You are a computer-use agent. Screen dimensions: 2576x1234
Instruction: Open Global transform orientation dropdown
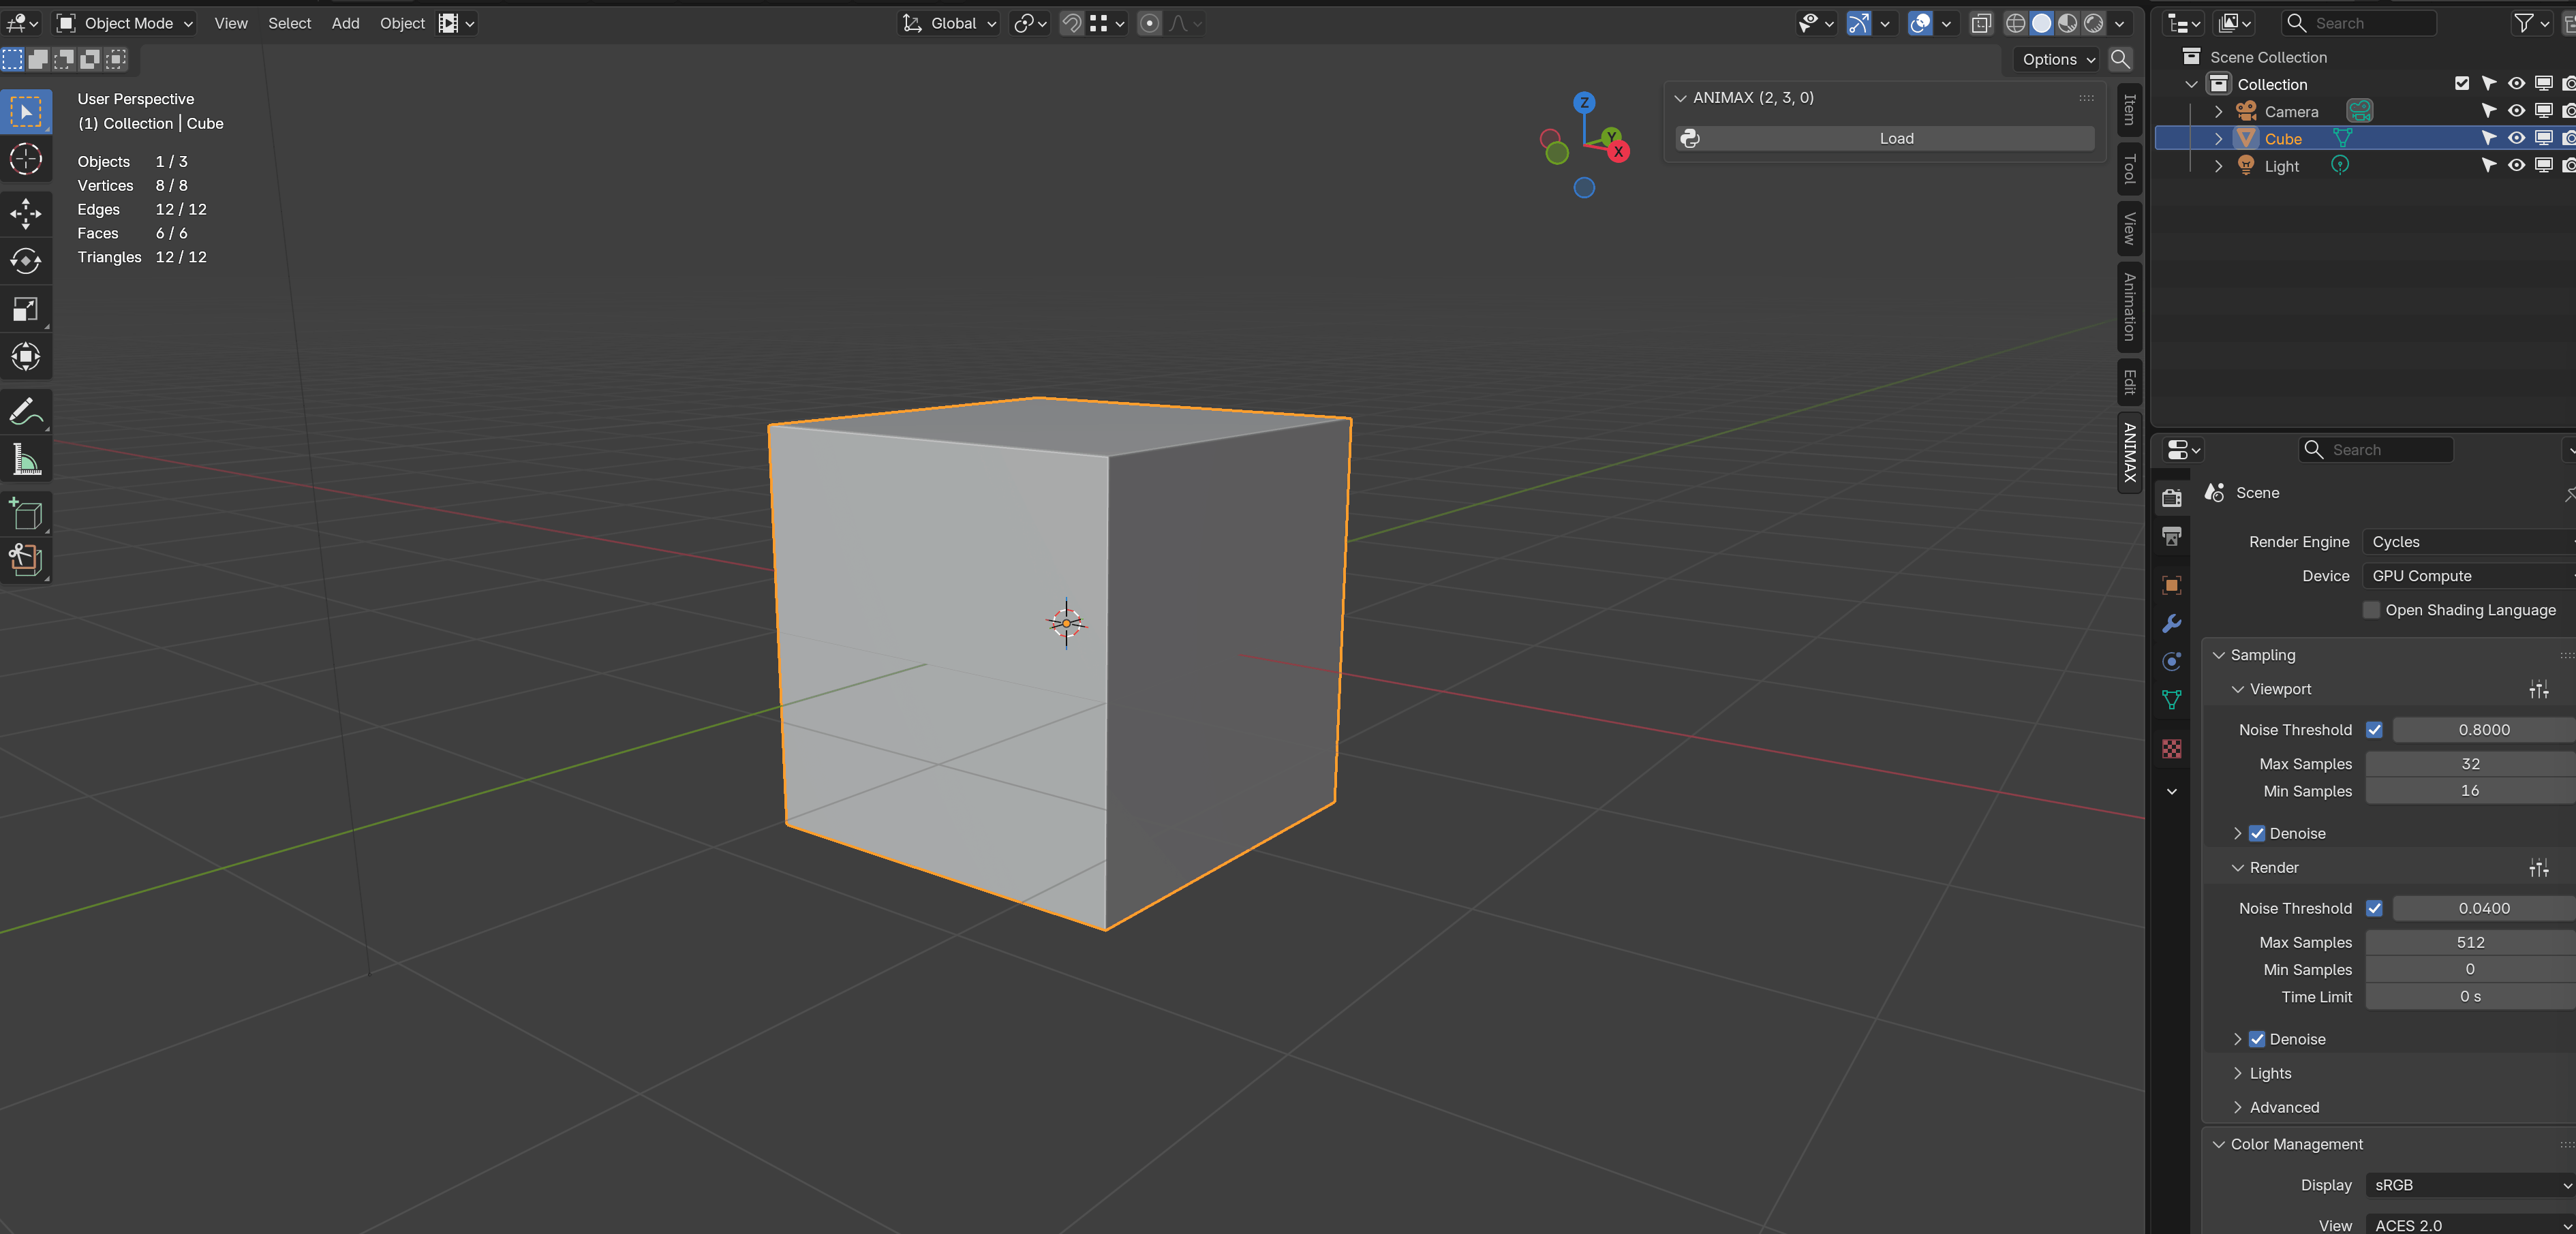click(949, 23)
